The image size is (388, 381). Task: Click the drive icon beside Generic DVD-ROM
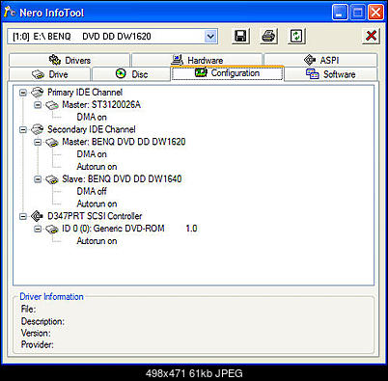pyautogui.click(x=52, y=229)
